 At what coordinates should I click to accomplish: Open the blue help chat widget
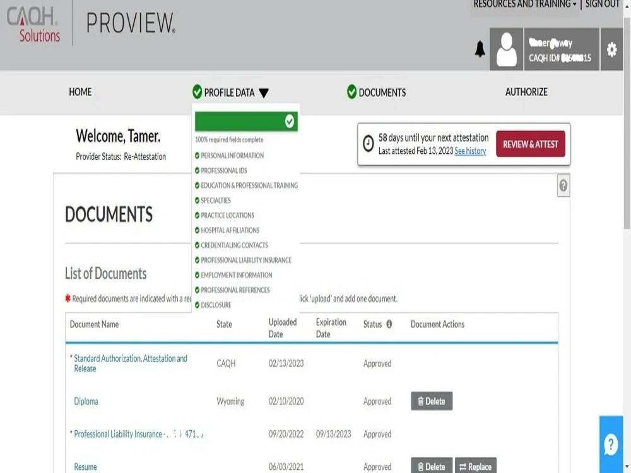click(611, 444)
